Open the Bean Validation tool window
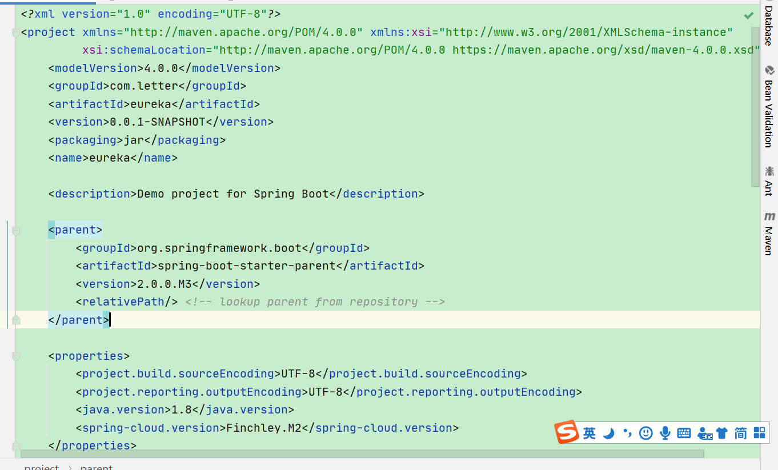The image size is (778, 470). 769,107
